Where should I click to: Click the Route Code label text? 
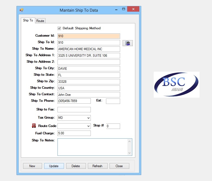pyautogui.click(x=47, y=126)
